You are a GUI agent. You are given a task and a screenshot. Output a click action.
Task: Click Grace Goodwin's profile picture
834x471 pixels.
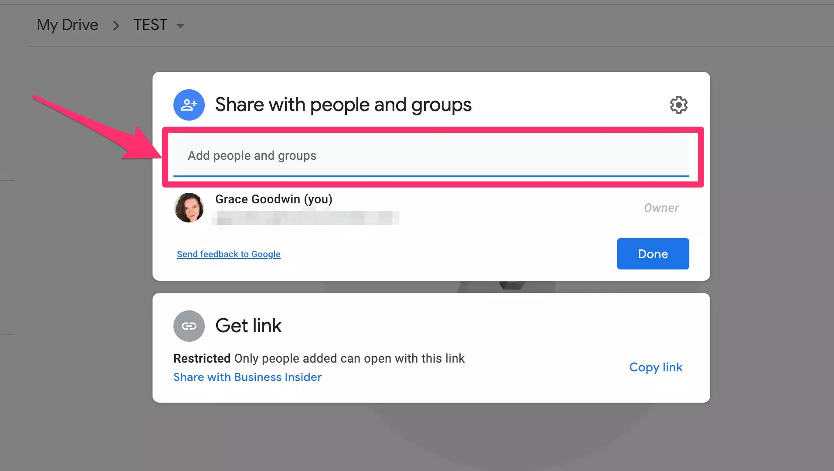pyautogui.click(x=189, y=208)
